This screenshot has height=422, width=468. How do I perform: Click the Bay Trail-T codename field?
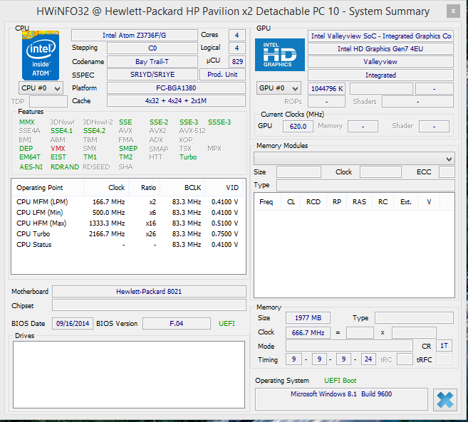[x=152, y=61]
